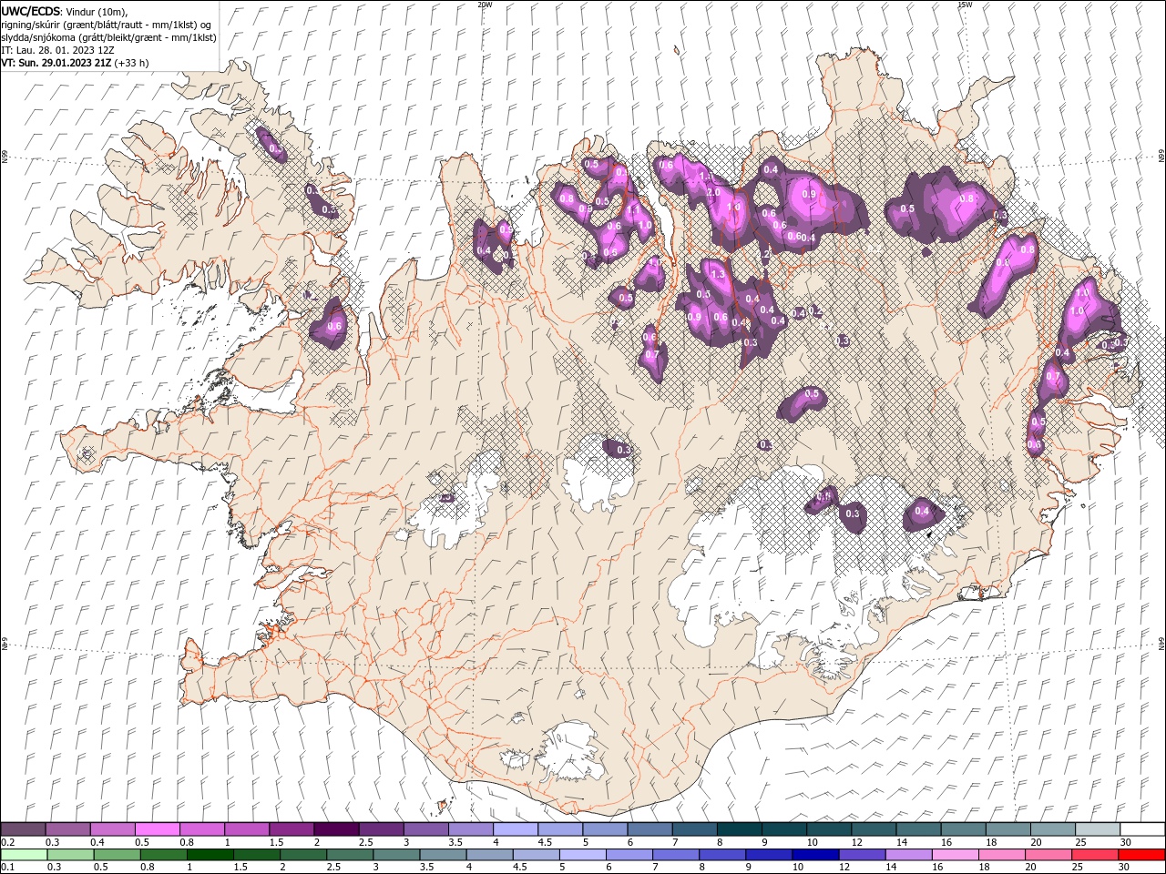Pick the light pink 16 swatch in bottom legend row

point(956,855)
